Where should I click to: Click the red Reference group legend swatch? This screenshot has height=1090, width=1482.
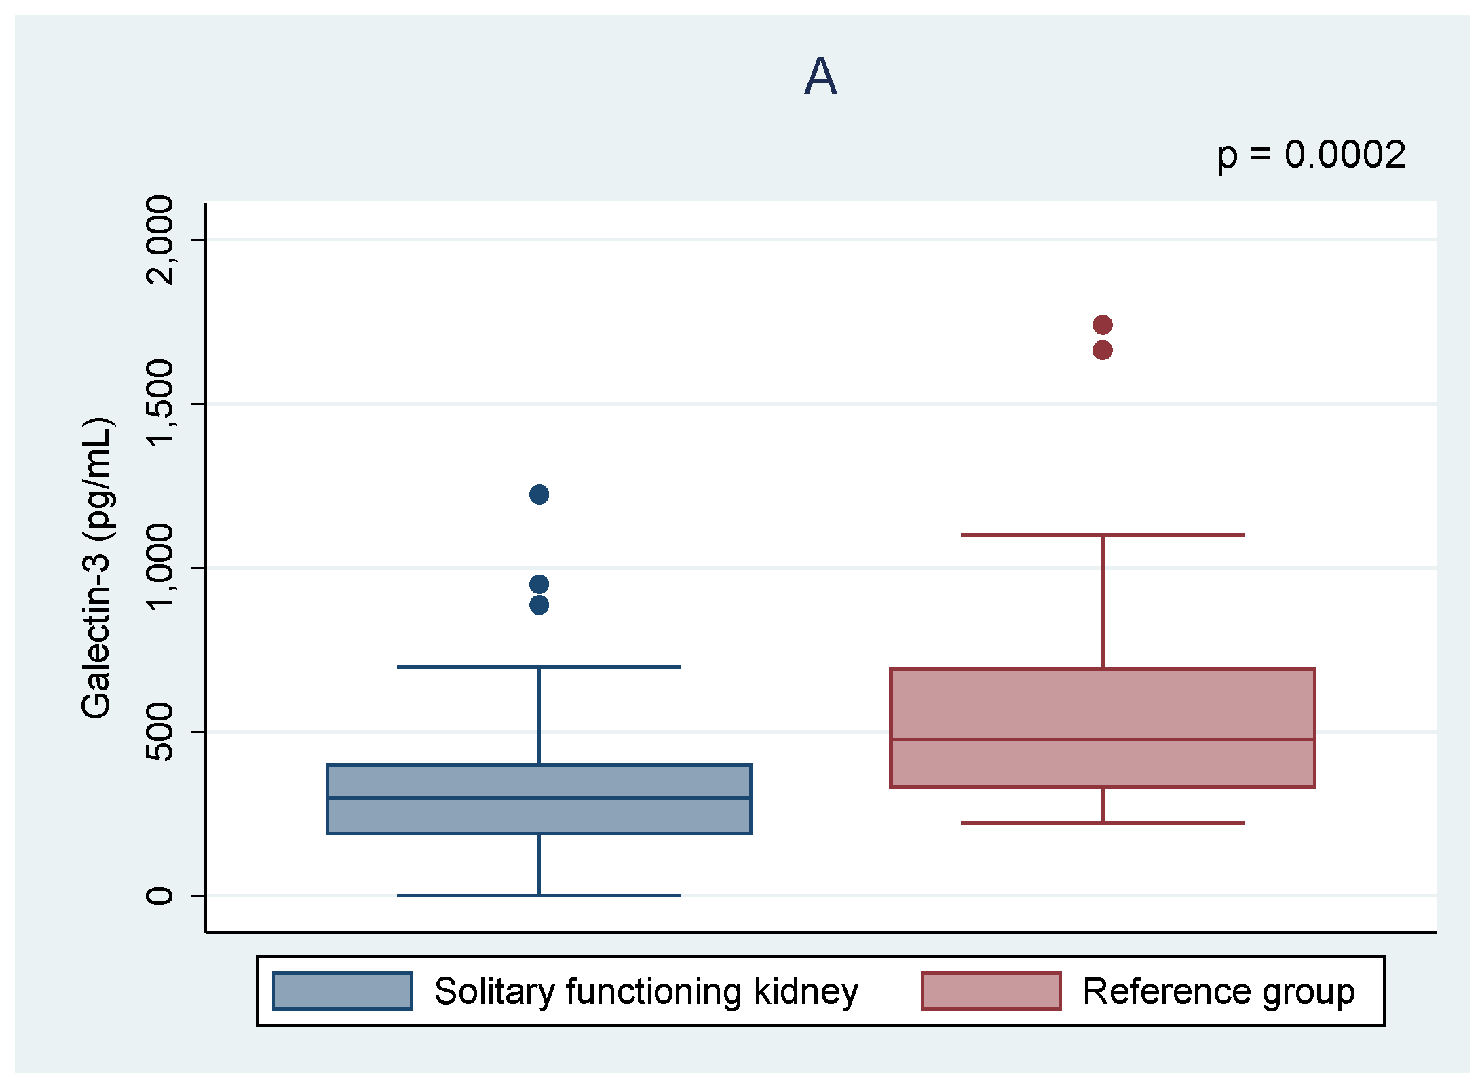991,991
